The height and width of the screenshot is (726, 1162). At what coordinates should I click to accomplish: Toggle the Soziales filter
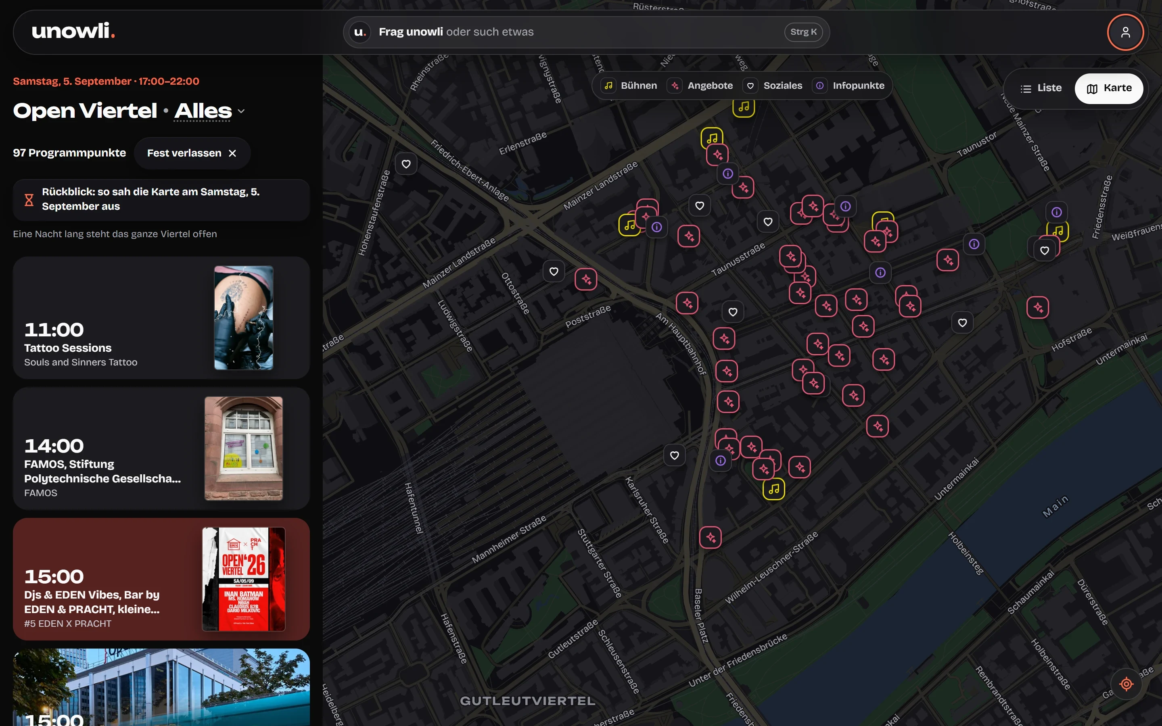point(773,86)
